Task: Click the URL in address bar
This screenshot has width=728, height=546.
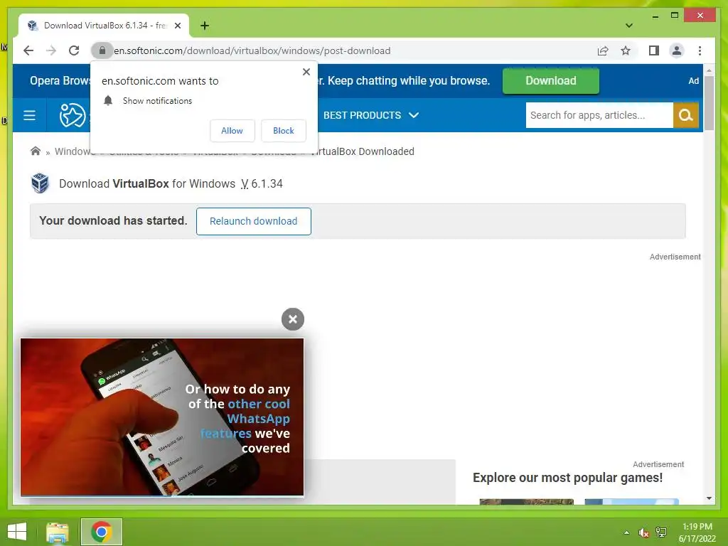Action: pyautogui.click(x=252, y=50)
